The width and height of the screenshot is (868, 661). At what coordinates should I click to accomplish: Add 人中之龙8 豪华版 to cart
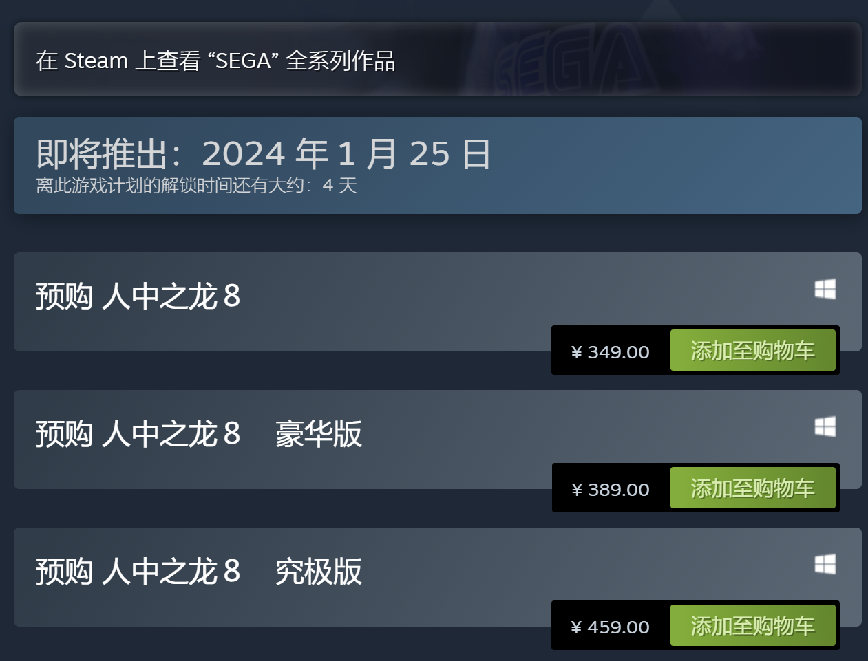[x=753, y=488]
